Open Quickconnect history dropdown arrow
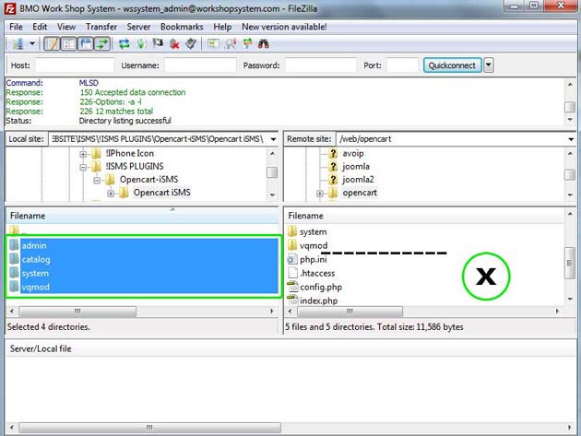The width and height of the screenshot is (581, 436). tap(489, 65)
